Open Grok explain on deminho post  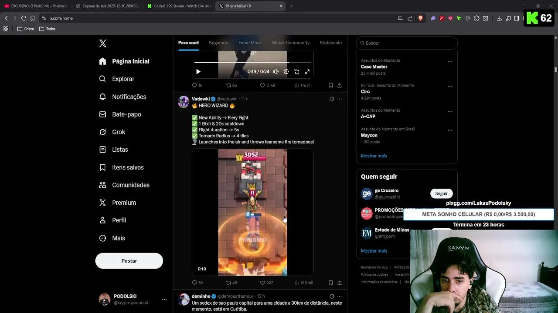pyautogui.click(x=332, y=296)
